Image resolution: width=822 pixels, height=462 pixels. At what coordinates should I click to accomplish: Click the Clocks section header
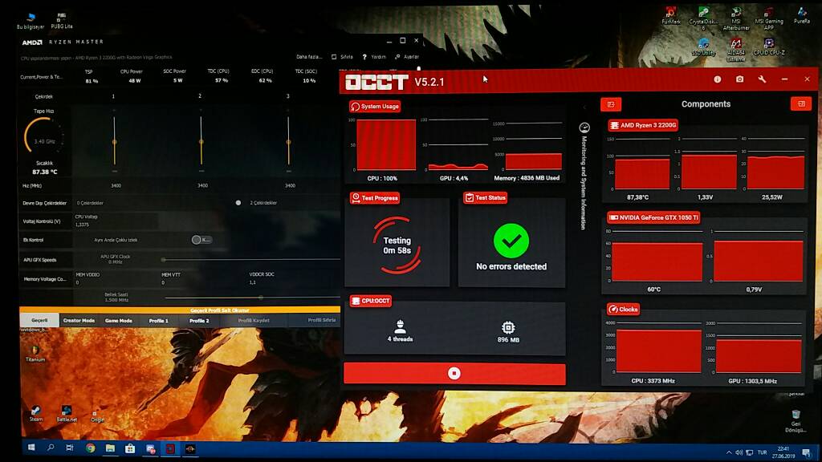point(623,310)
